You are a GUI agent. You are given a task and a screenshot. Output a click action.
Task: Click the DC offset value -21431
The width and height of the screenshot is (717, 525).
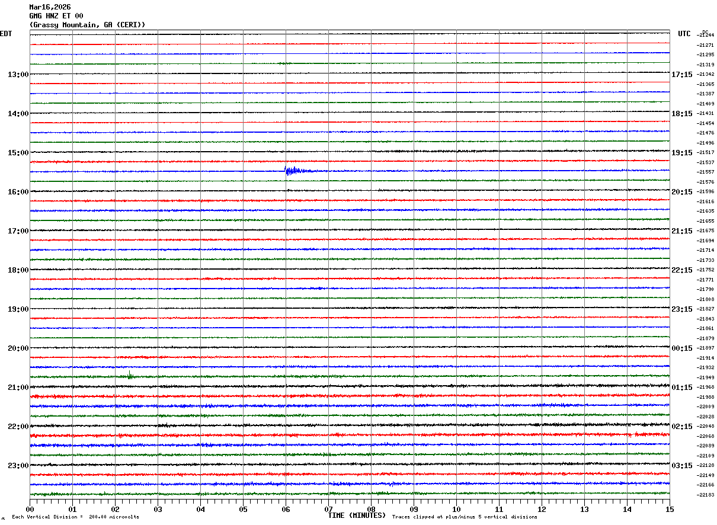click(706, 114)
